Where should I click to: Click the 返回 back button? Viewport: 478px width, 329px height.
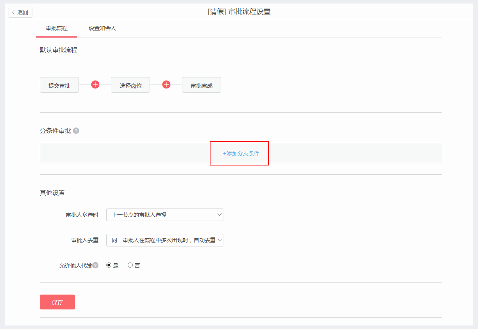click(20, 12)
